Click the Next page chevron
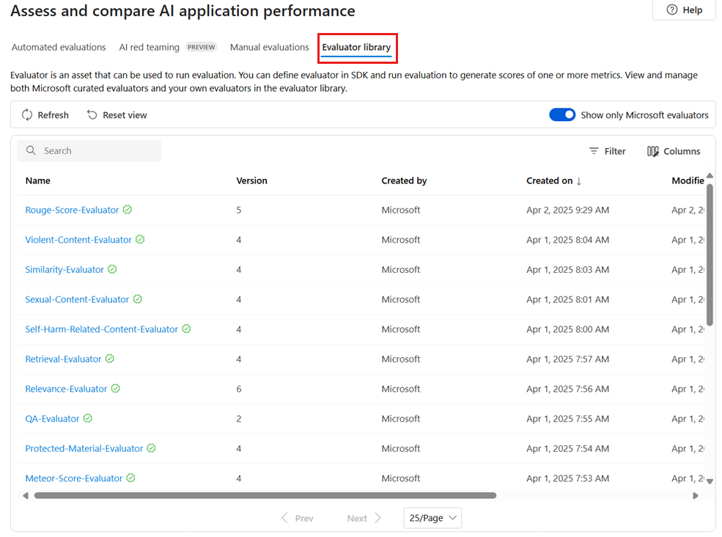 377,518
